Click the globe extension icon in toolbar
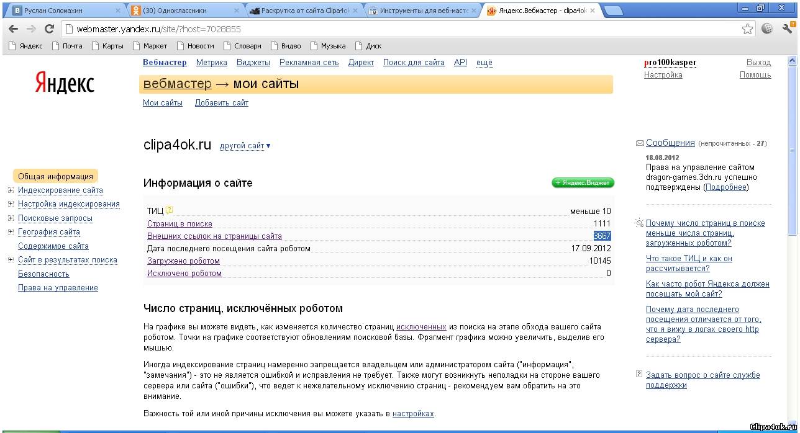The width and height of the screenshot is (800, 433). click(768, 29)
